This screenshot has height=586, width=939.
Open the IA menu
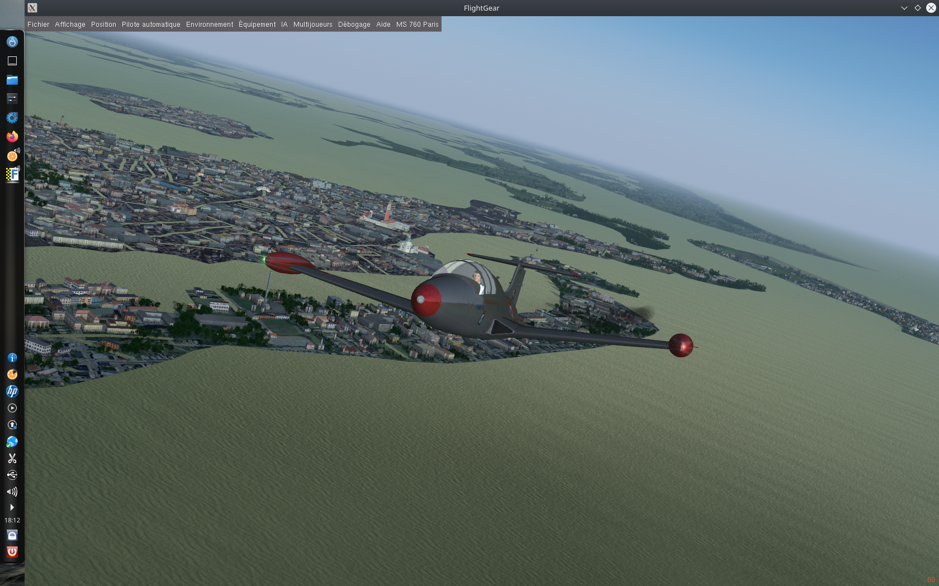pyautogui.click(x=284, y=25)
